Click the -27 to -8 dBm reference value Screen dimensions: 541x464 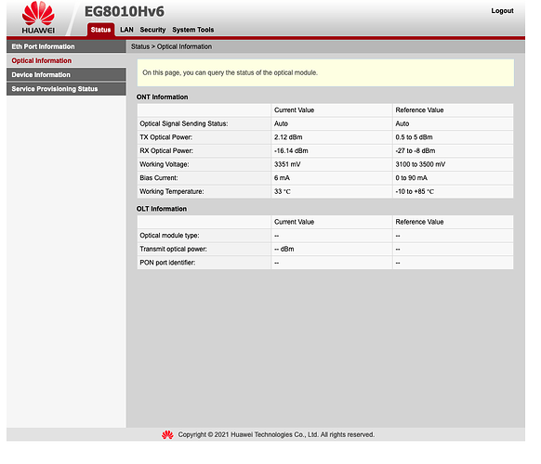click(416, 151)
